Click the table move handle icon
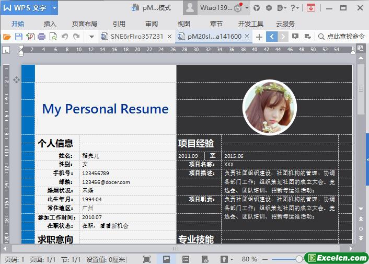 (16, 79)
